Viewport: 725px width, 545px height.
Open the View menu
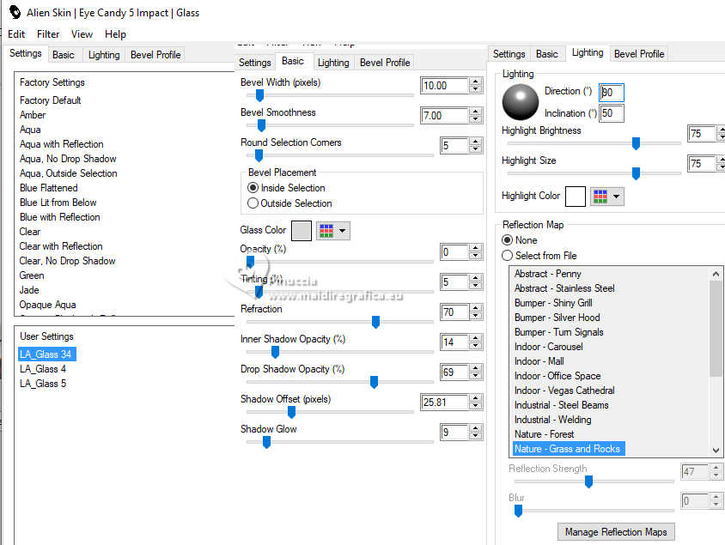click(x=82, y=34)
